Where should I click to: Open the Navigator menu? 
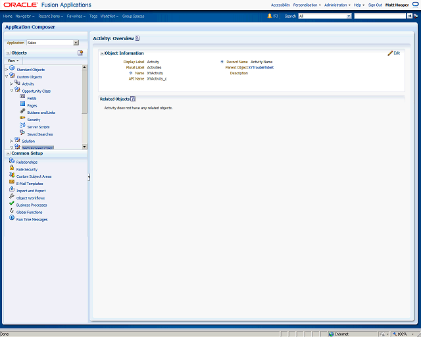[x=25, y=16]
